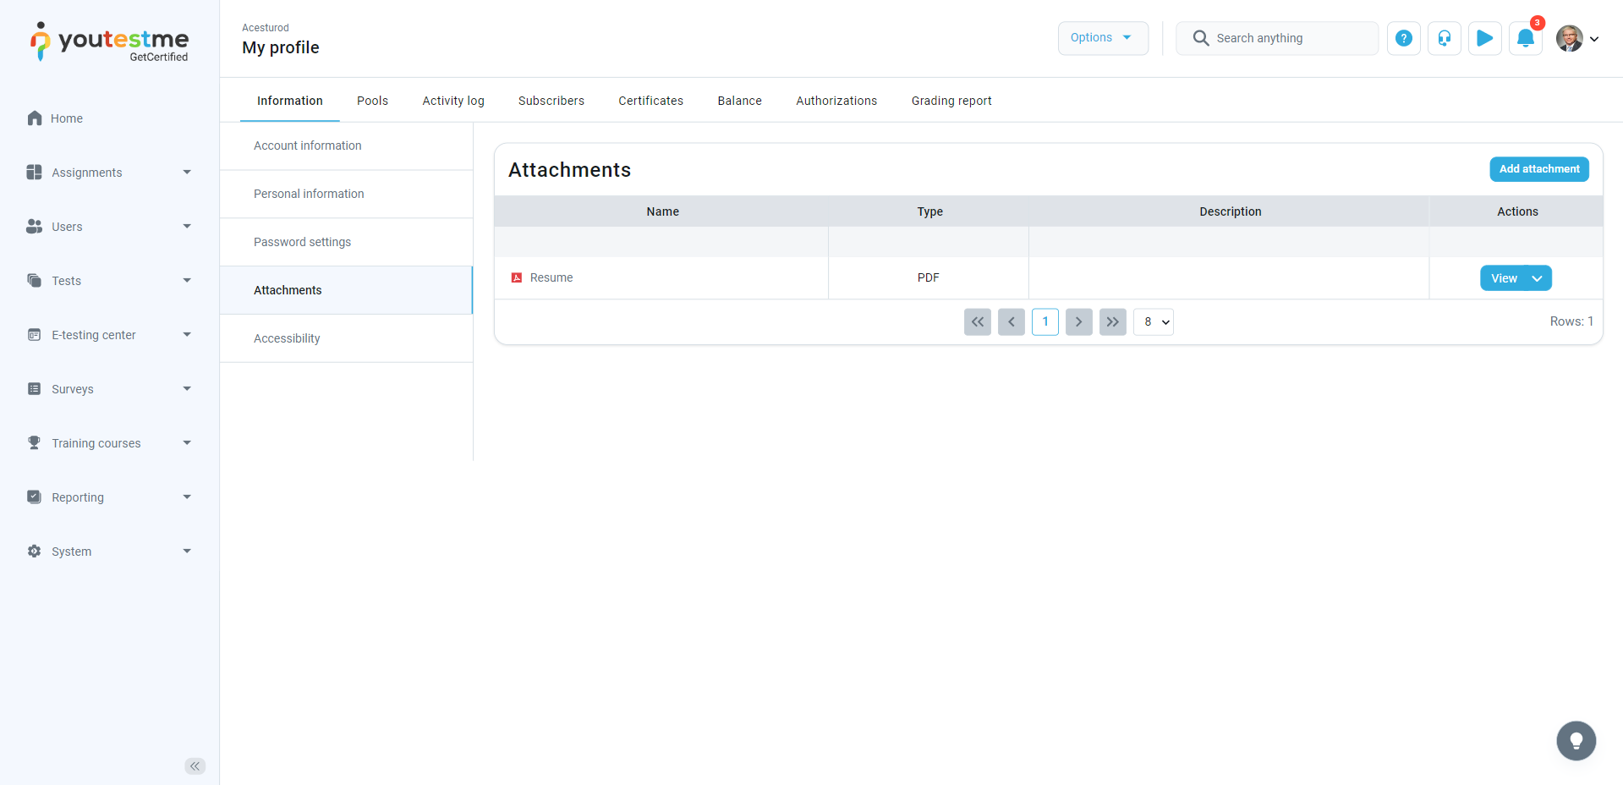Image resolution: width=1623 pixels, height=785 pixels.
Task: Open the Options dropdown
Action: coord(1102,38)
